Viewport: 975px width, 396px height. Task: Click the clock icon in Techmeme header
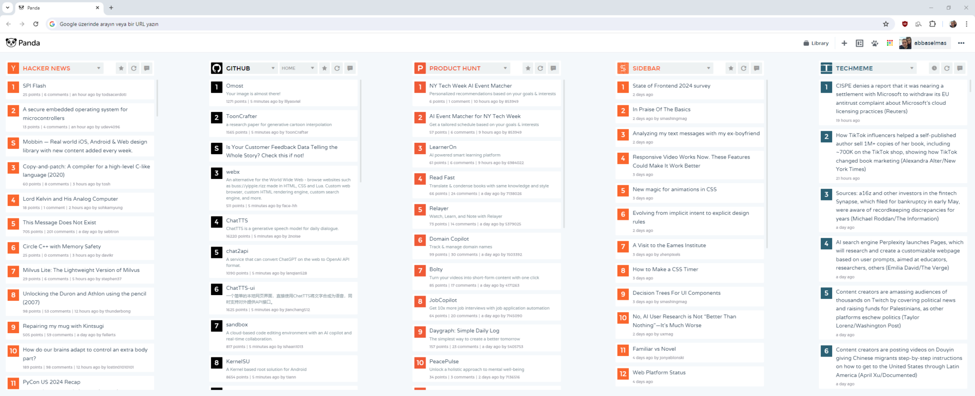(934, 69)
